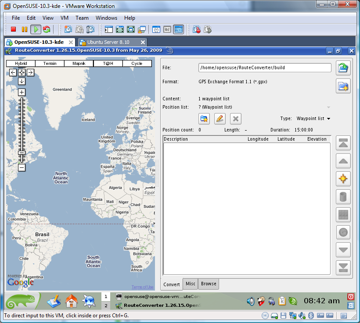The height and width of the screenshot is (323, 360).
Task: Click the map zoom in plus button
Action: point(22,92)
